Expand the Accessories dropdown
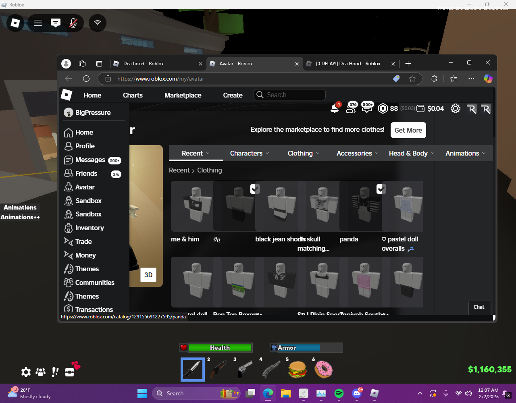Image resolution: width=516 pixels, height=403 pixels. tap(358, 153)
